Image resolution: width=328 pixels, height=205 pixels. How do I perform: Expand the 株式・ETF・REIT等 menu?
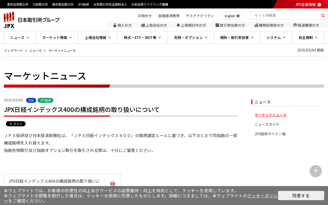coord(142,37)
